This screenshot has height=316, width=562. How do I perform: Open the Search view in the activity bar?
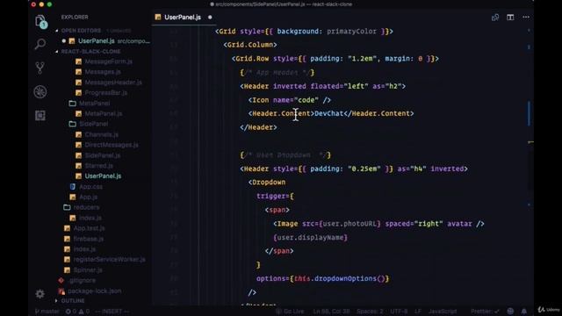[40, 45]
